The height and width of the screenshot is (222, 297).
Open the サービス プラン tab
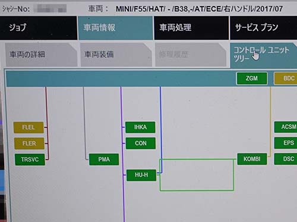coord(264,28)
